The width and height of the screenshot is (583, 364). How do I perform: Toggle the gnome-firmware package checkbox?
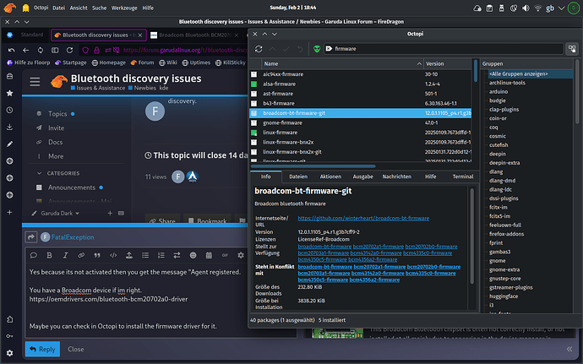coord(254,122)
